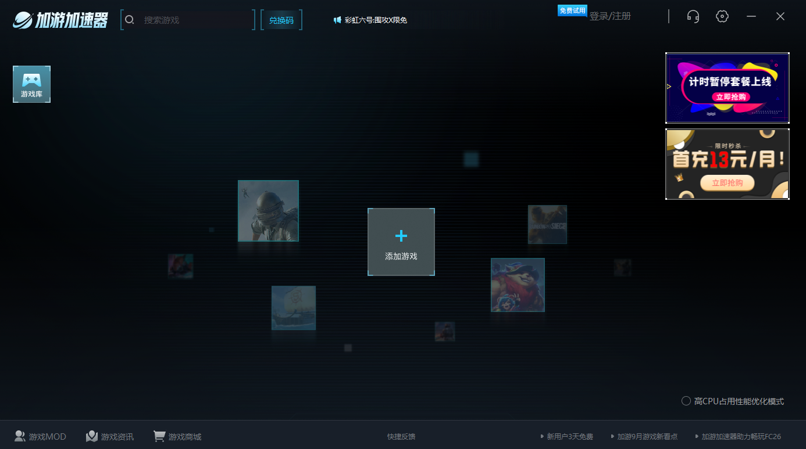Click 登录/注册 to sign in
This screenshot has width=806, height=449.
(x=609, y=16)
